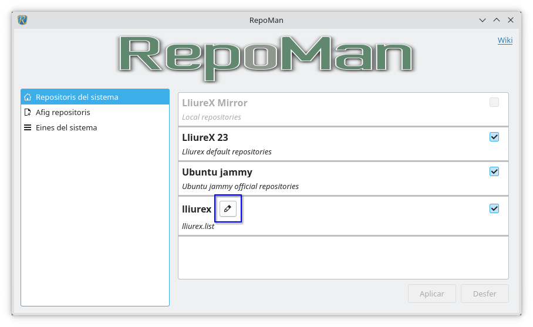Image resolution: width=533 pixels, height=327 pixels.
Task: Open the Afig repositoris section
Action: pos(95,112)
